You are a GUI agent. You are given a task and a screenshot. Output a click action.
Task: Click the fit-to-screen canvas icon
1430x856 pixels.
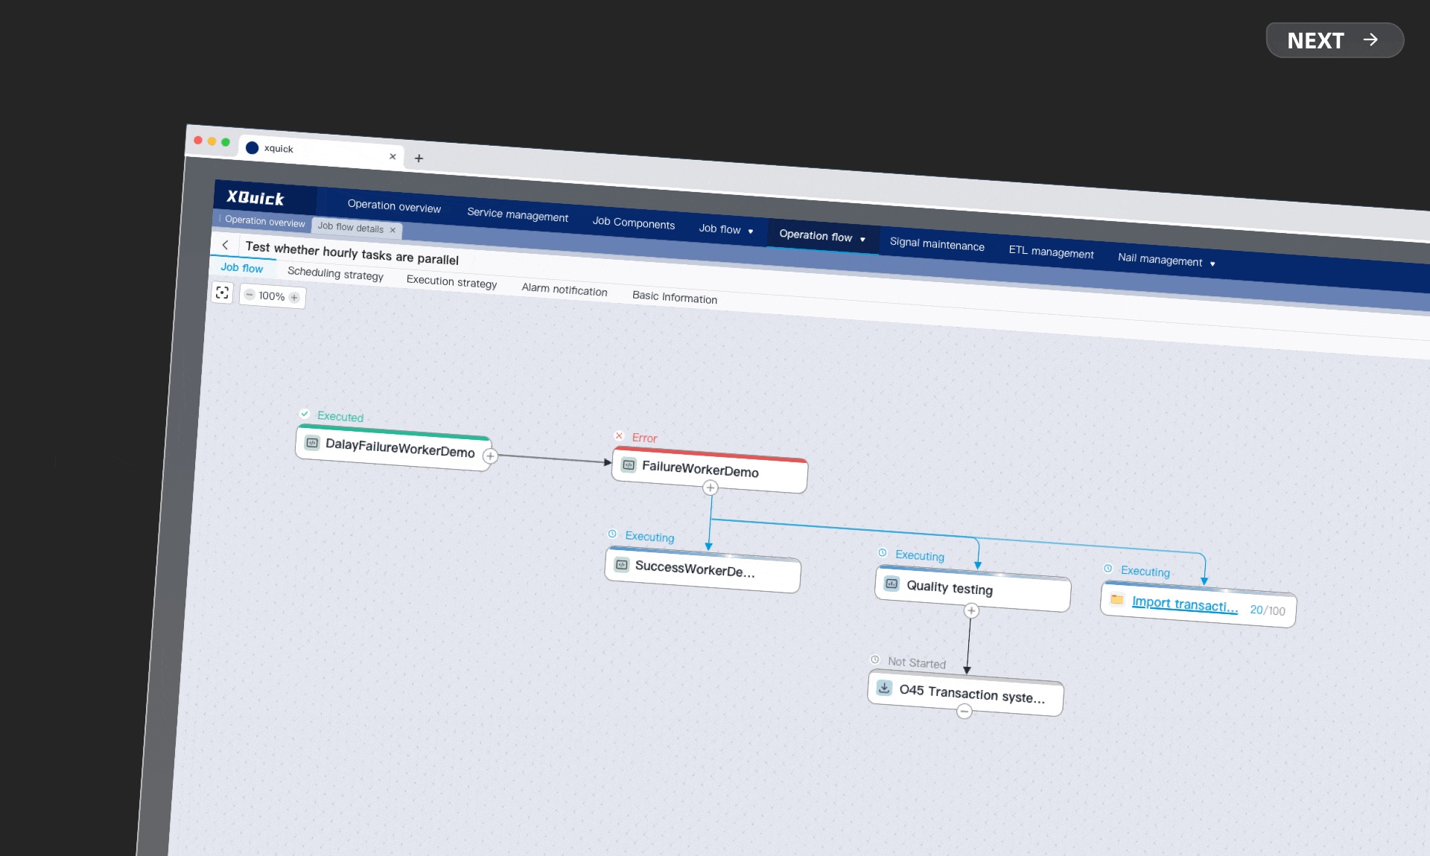click(222, 293)
